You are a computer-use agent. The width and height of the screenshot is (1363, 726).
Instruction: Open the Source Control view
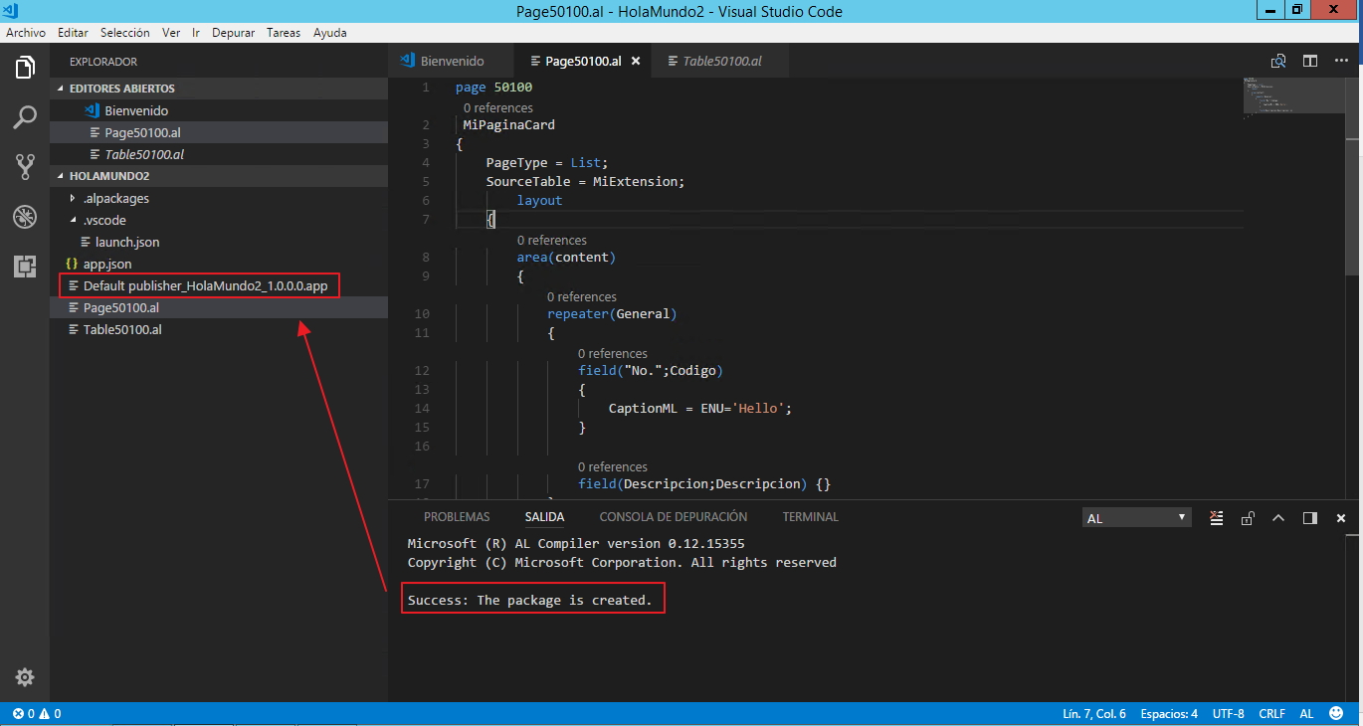(x=25, y=166)
